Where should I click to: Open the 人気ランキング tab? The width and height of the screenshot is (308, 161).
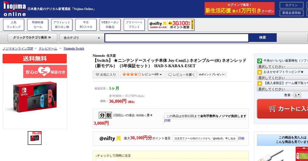tap(14, 25)
